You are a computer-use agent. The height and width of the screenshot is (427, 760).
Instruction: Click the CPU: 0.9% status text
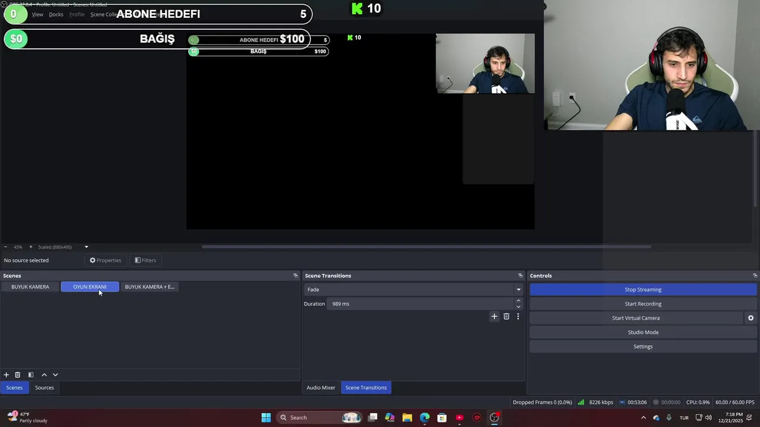tap(698, 402)
